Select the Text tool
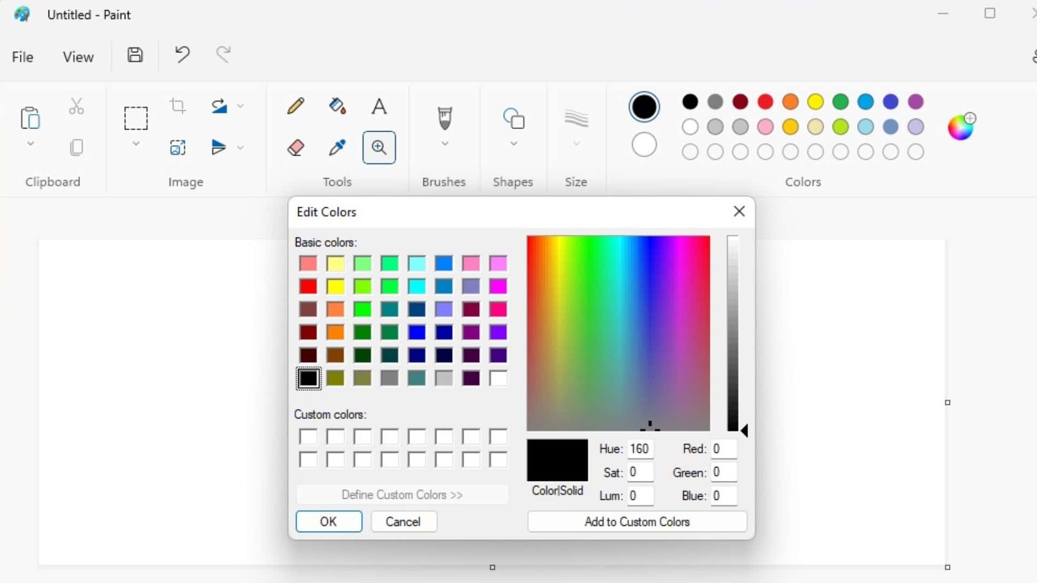 [x=379, y=106]
